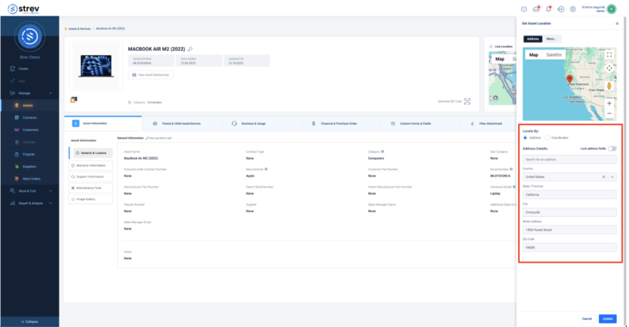The height and width of the screenshot is (327, 629).
Task: Click the Search for an address field
Action: pos(569,160)
